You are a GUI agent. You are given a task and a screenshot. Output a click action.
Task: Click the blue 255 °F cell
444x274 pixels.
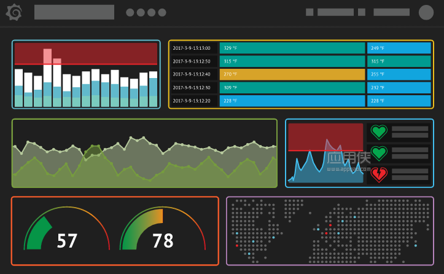(399, 74)
